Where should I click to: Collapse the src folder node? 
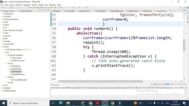[4, 52]
